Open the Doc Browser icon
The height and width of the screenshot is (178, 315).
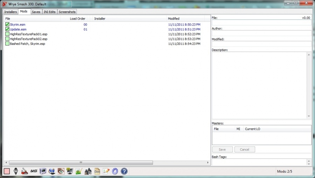(97, 171)
